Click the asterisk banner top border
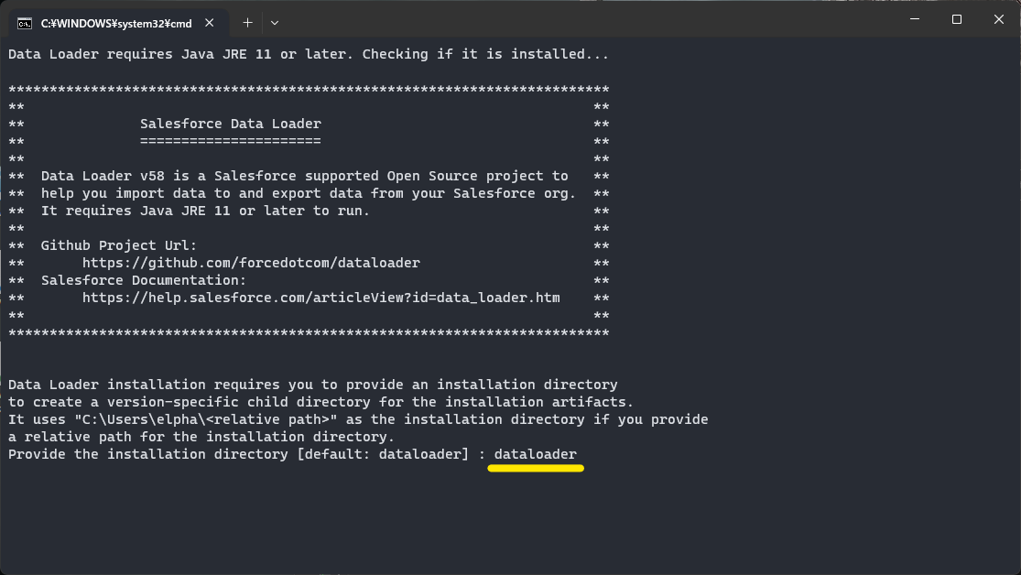The height and width of the screenshot is (575, 1021). 307,89
